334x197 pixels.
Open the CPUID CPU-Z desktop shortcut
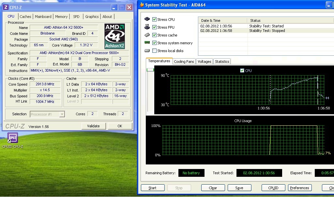13,140
